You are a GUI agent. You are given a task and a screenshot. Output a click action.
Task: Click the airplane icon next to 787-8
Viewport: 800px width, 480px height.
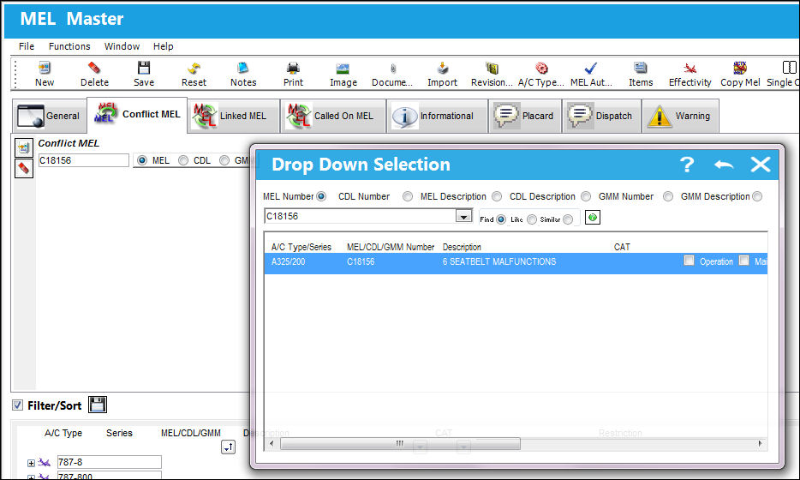coord(45,463)
